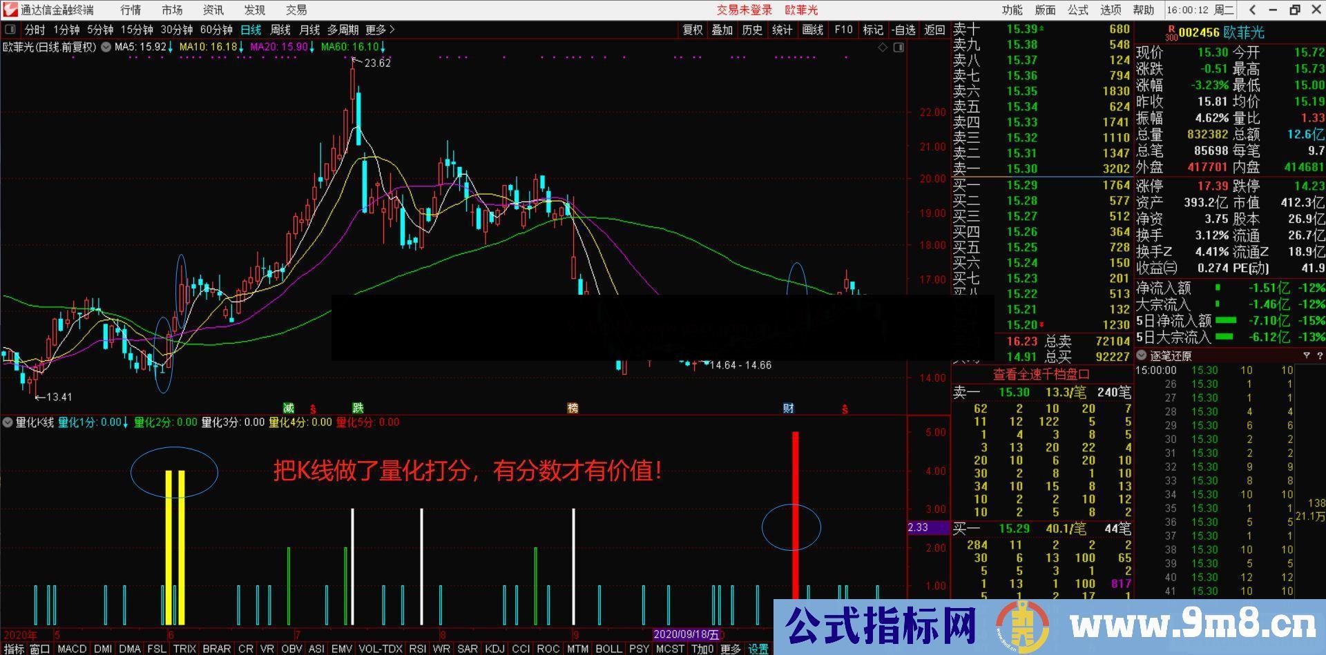The height and width of the screenshot is (655, 1326).
Task: Click the 窗口 button at bottom bar
Action: click(x=40, y=649)
